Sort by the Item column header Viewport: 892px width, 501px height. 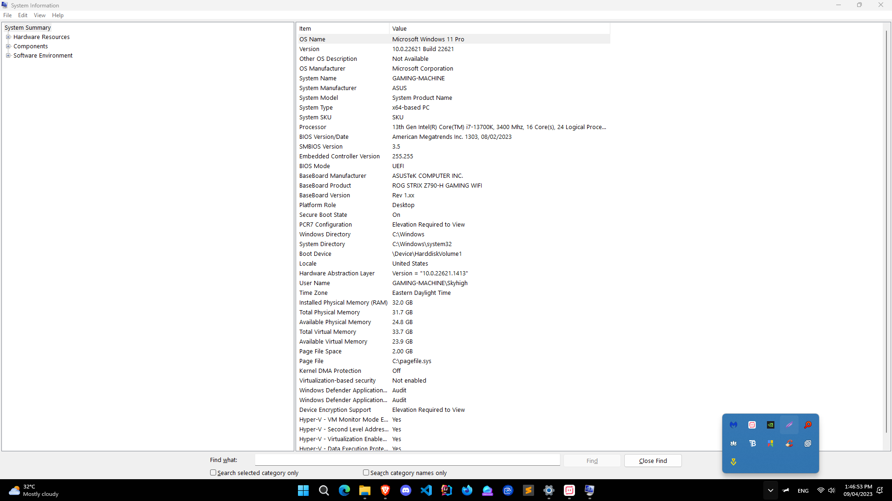(343, 29)
